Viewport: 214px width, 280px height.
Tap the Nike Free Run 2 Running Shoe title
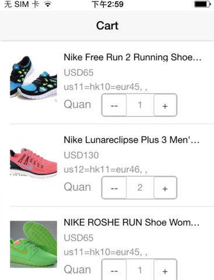point(132,57)
